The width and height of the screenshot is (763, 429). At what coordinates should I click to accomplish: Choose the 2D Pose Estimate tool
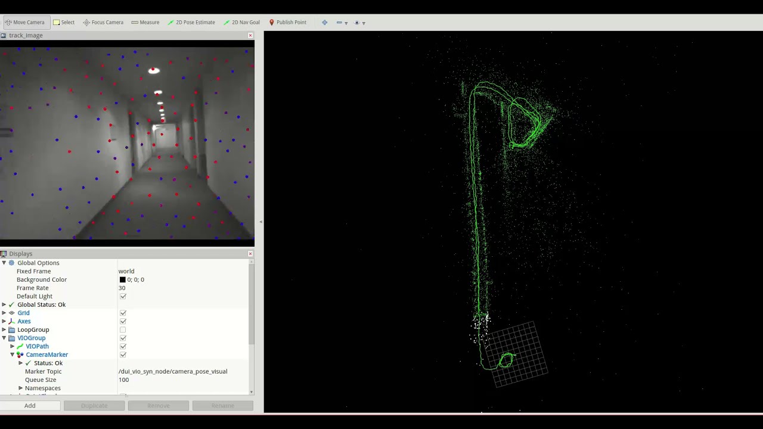pyautogui.click(x=191, y=23)
